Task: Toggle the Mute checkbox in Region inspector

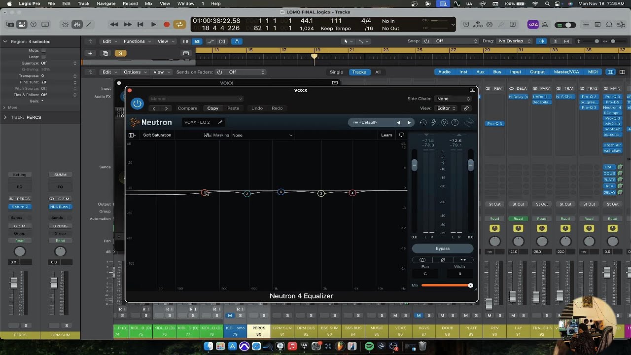Action: click(x=43, y=50)
